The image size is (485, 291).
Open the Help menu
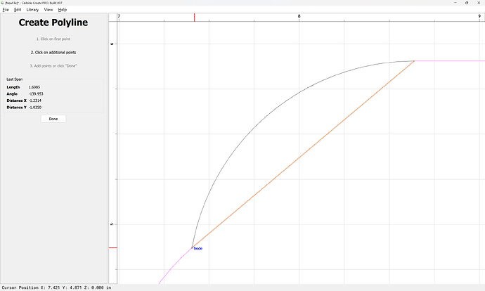(63, 10)
